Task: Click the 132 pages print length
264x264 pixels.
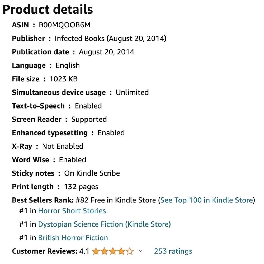Action: [81, 187]
